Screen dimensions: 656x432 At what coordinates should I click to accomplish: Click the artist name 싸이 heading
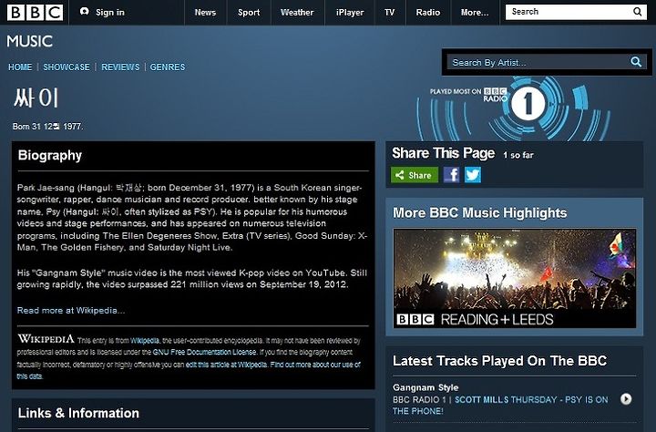point(36,98)
